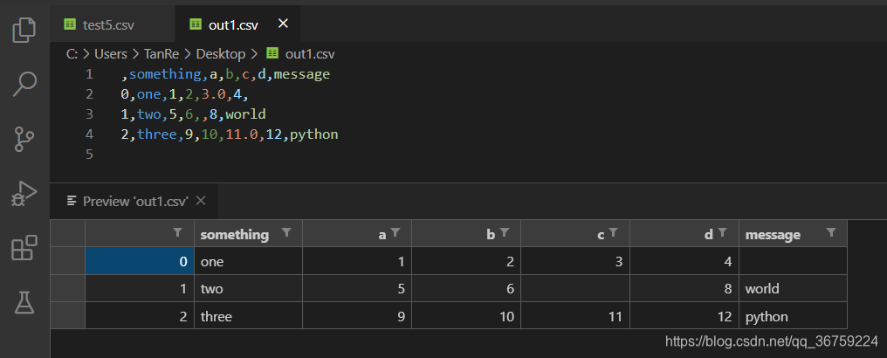
Task: Open filter dropdown for message column
Action: (x=831, y=233)
